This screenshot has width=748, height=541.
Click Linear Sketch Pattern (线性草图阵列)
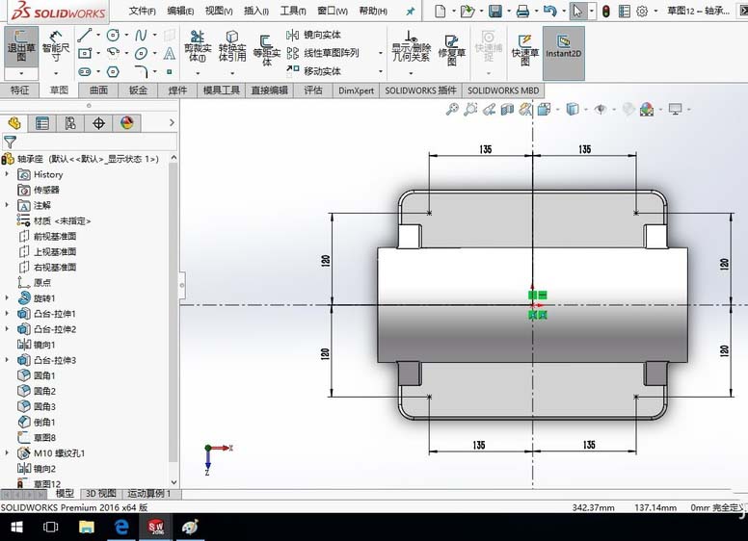(x=323, y=53)
